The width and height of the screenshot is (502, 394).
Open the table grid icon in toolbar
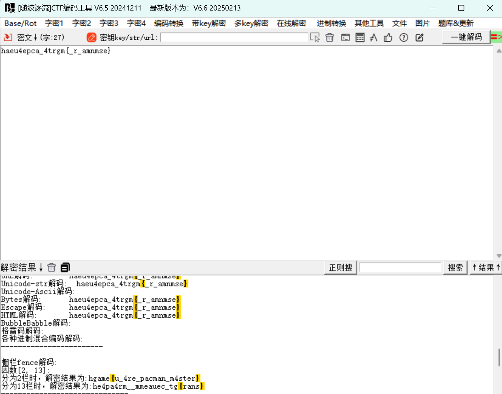pyautogui.click(x=360, y=38)
